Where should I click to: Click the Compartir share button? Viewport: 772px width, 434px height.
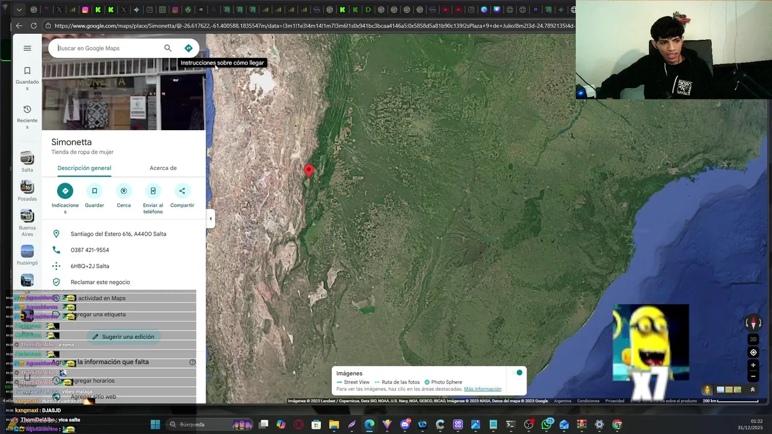[x=182, y=191]
